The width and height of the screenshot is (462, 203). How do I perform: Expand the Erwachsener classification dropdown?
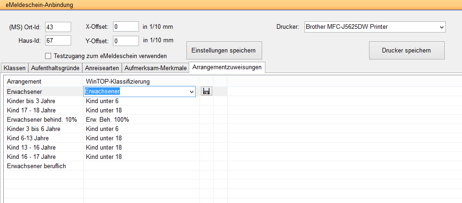click(x=192, y=92)
